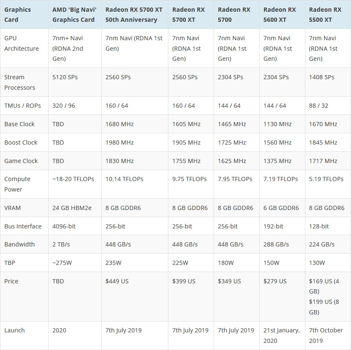Click the 1980 MHz boost clock cell

tap(135, 143)
